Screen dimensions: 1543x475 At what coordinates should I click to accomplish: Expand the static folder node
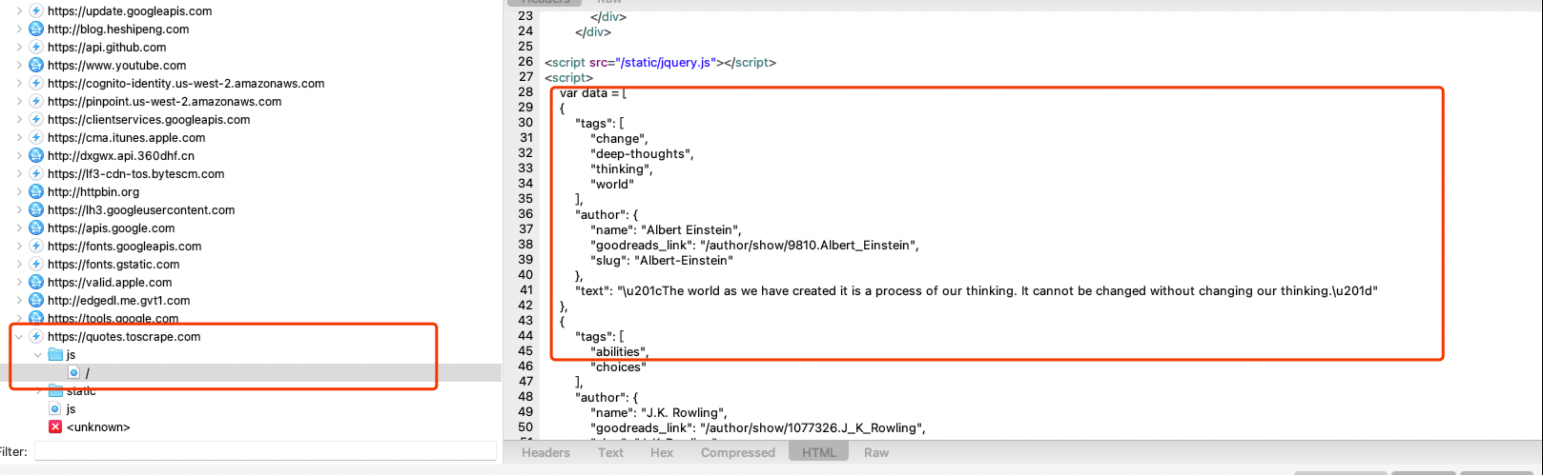[38, 391]
